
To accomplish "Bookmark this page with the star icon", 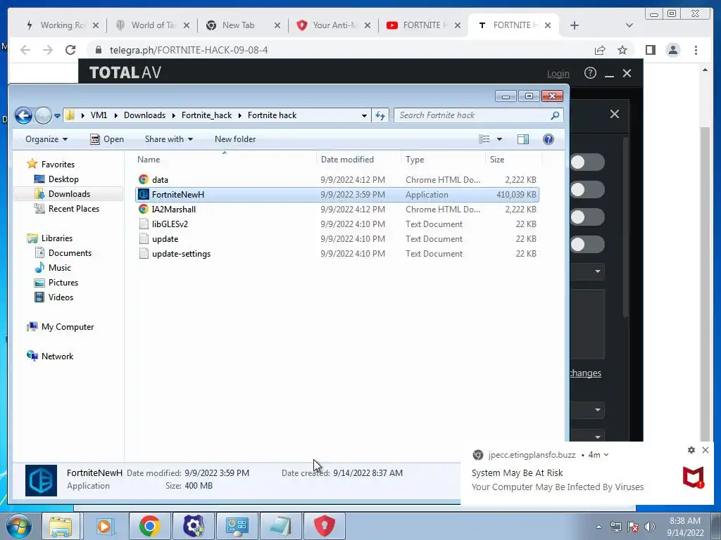I will coord(622,50).
